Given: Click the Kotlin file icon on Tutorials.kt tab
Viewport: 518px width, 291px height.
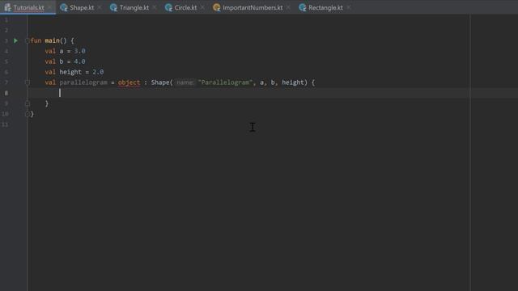Looking at the screenshot, I should point(7,7).
